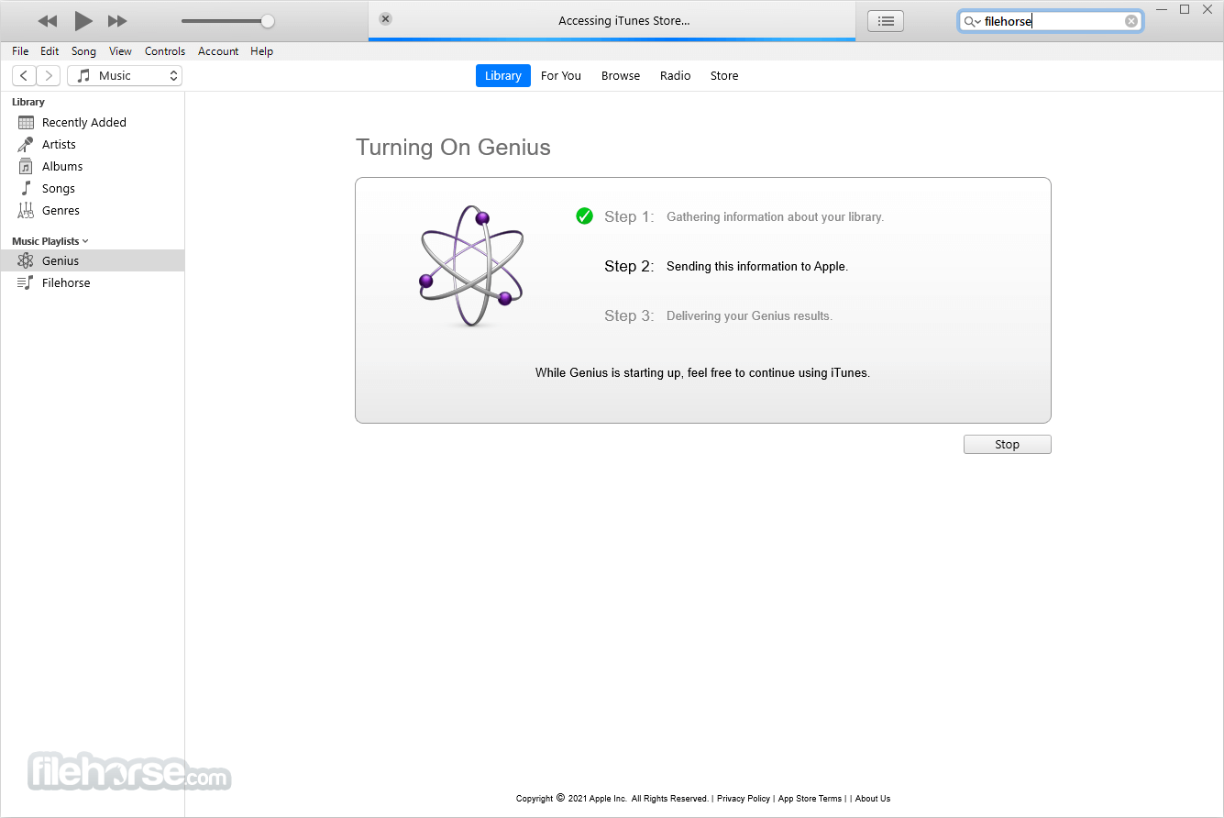Click the Genius atom icon in sidebar
This screenshot has height=818, width=1224.
click(26, 260)
